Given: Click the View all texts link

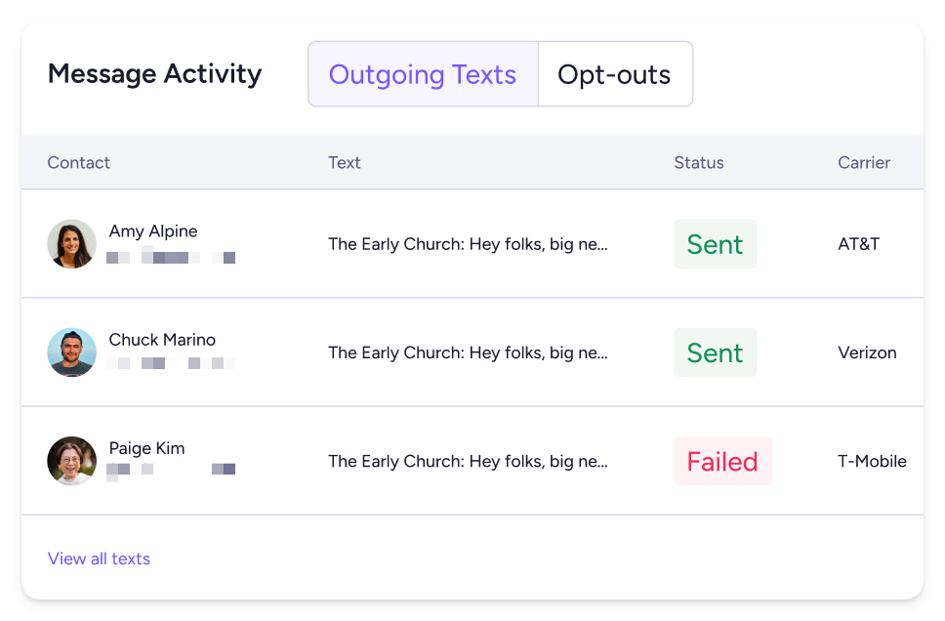Looking at the screenshot, I should pos(99,559).
